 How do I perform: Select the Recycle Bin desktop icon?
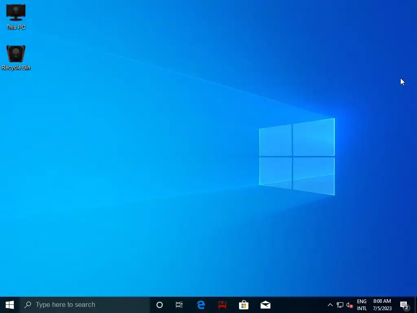16,57
